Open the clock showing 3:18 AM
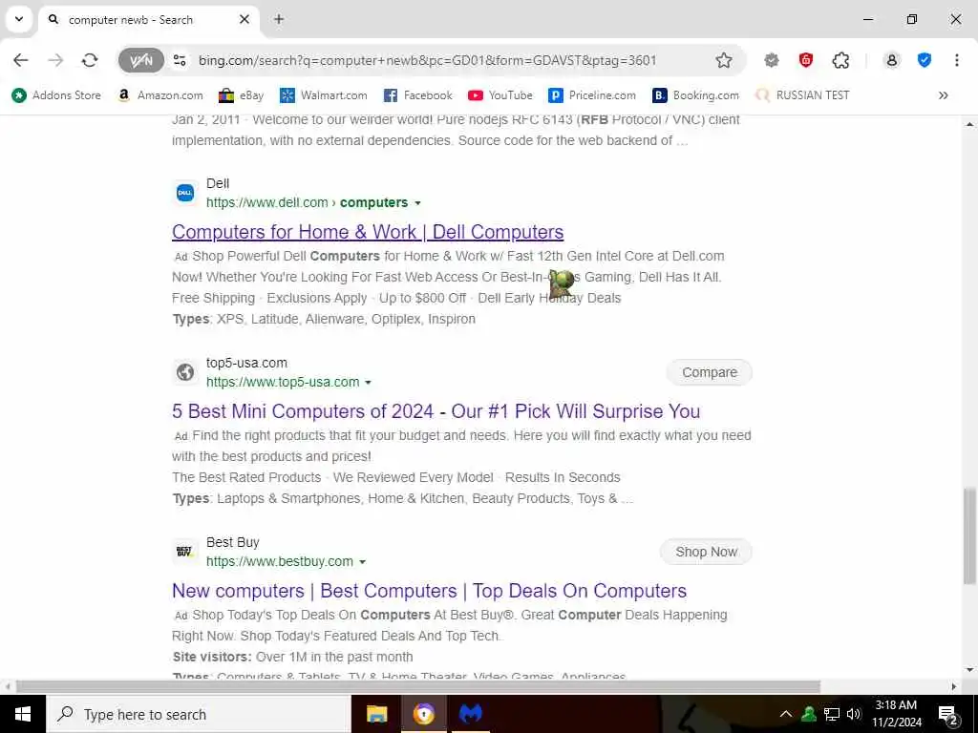978x733 pixels. (x=896, y=714)
